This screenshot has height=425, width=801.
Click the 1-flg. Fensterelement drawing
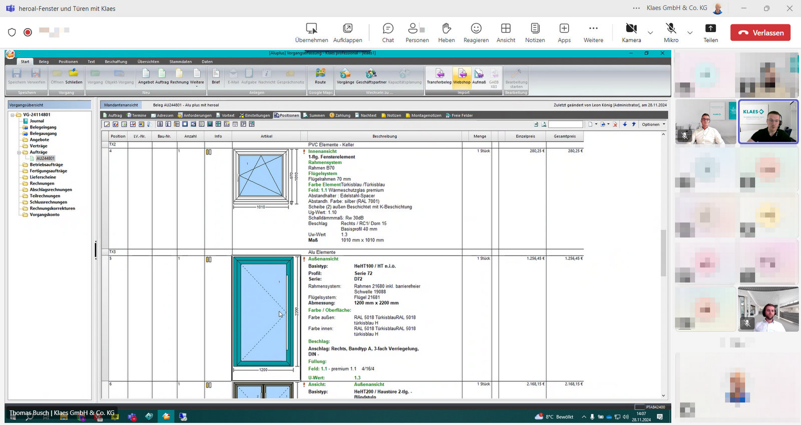260,175
